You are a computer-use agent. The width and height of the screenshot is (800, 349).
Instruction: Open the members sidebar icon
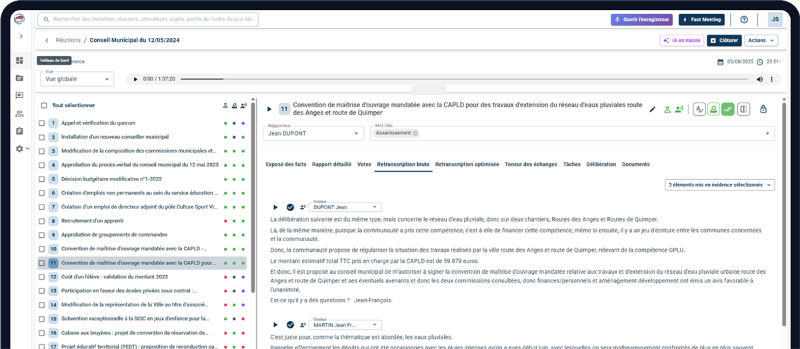[19, 113]
